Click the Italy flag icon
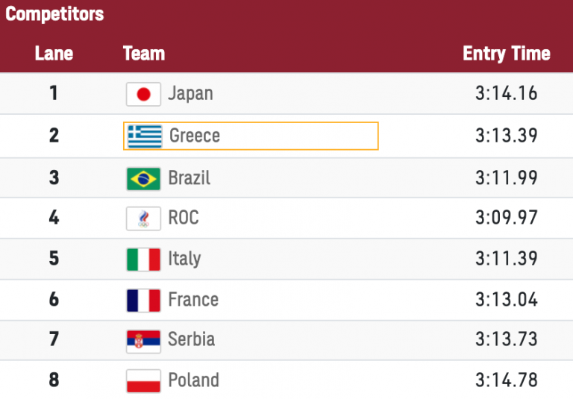 pyautogui.click(x=144, y=260)
